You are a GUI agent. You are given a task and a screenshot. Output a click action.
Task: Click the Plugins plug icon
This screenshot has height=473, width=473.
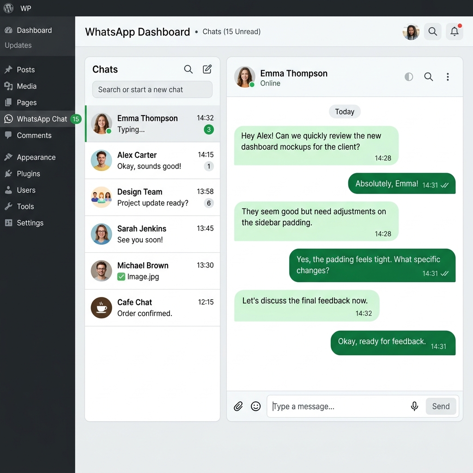[8, 174]
